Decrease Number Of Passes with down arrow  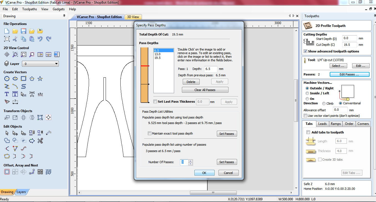(x=190, y=163)
